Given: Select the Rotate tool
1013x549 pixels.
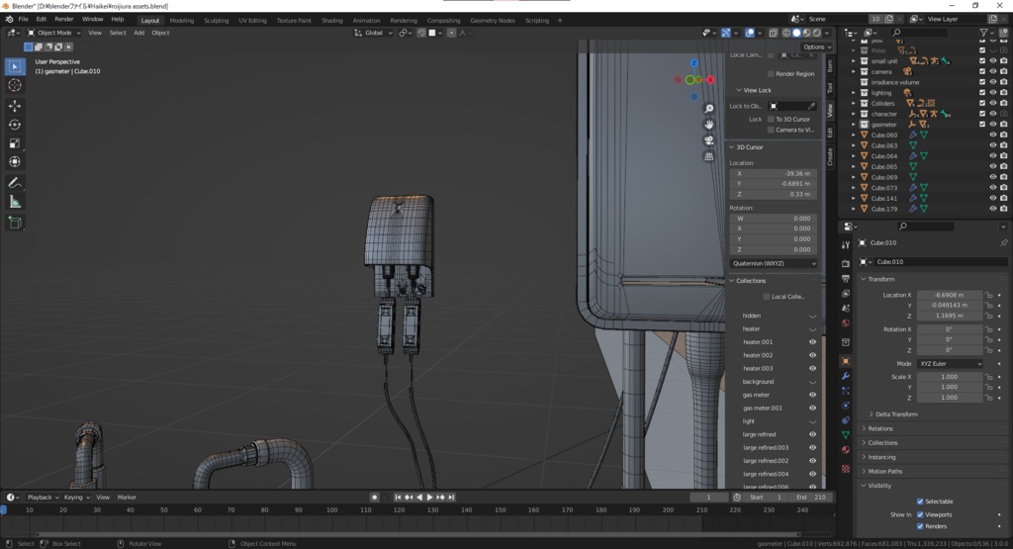Looking at the screenshot, I should coord(15,125).
